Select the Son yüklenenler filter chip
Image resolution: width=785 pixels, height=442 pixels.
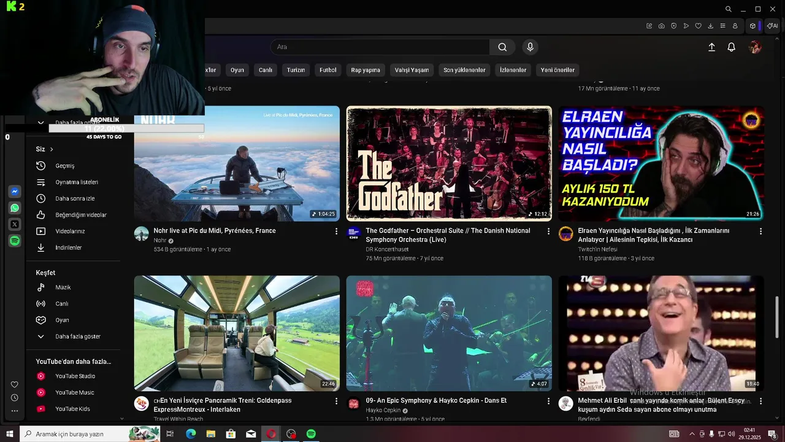click(x=464, y=70)
